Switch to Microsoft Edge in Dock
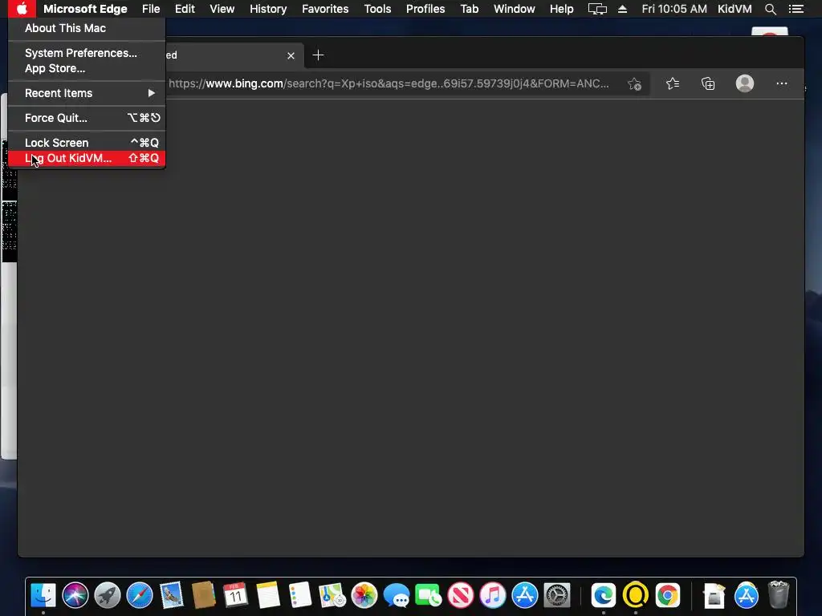The width and height of the screenshot is (822, 616). coord(604,595)
